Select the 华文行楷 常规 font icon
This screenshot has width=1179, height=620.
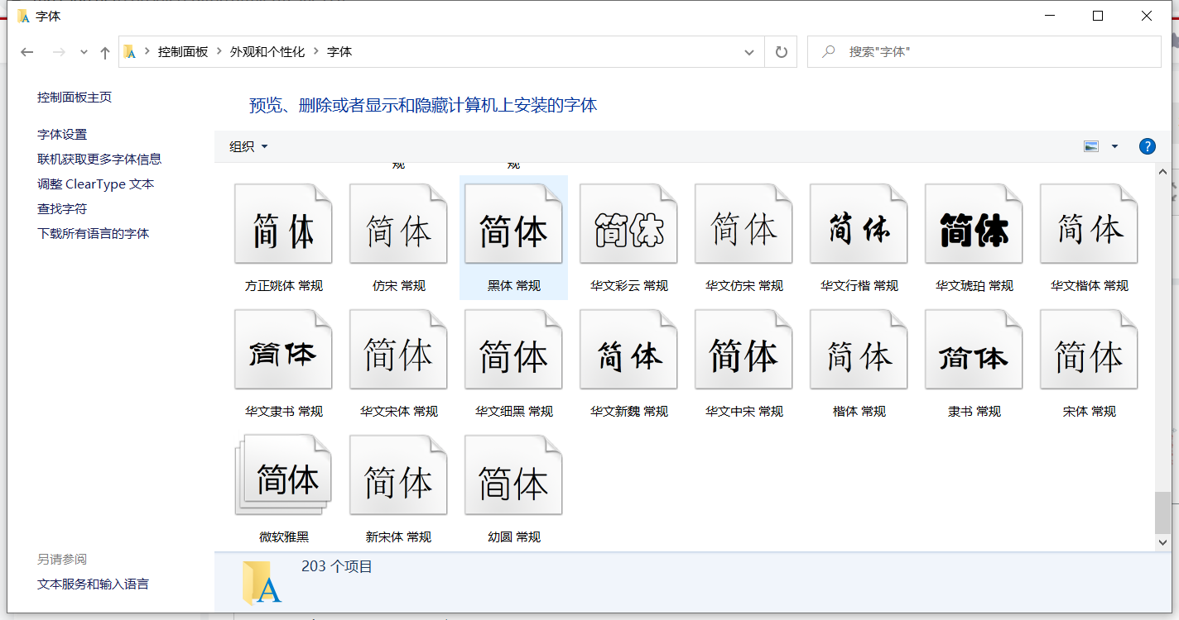(859, 226)
